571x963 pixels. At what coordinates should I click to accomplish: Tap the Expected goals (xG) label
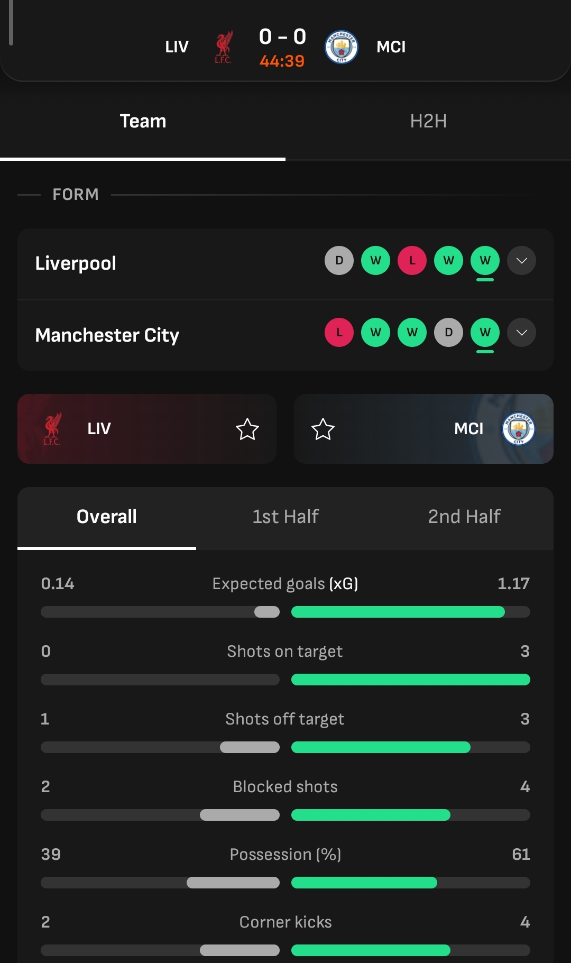point(285,584)
